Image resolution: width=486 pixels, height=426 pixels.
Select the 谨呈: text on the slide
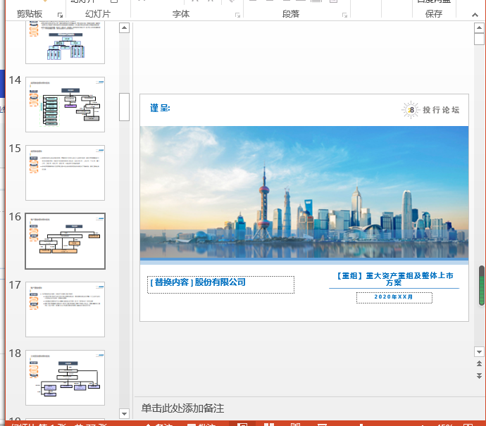(x=160, y=108)
